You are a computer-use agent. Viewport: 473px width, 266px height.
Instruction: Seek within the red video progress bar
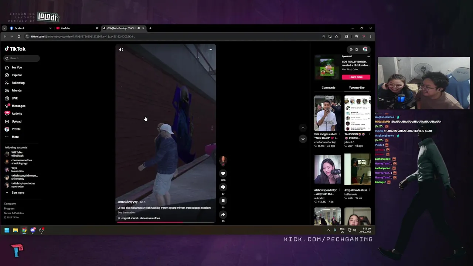[x=166, y=222]
